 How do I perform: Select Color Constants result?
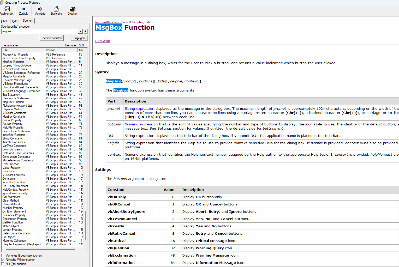(x=12, y=149)
